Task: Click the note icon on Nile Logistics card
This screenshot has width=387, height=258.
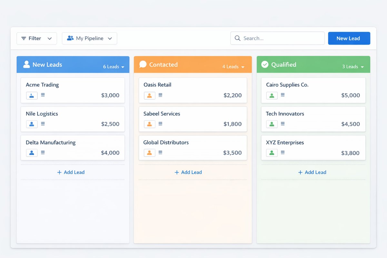Action: tap(43, 124)
